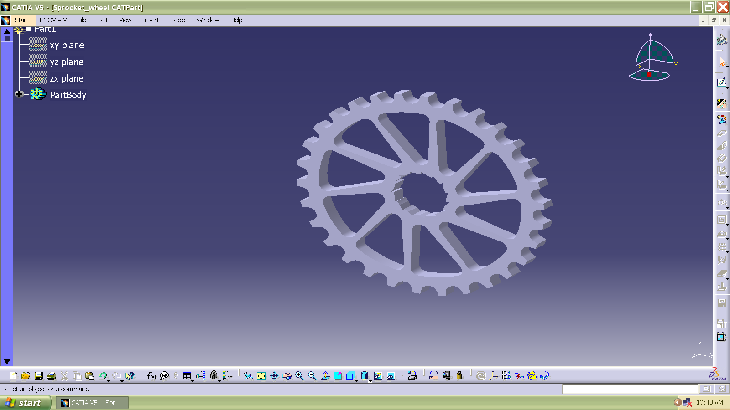Image resolution: width=730 pixels, height=410 pixels.
Task: Click the Select arrow tool
Action: click(x=721, y=61)
